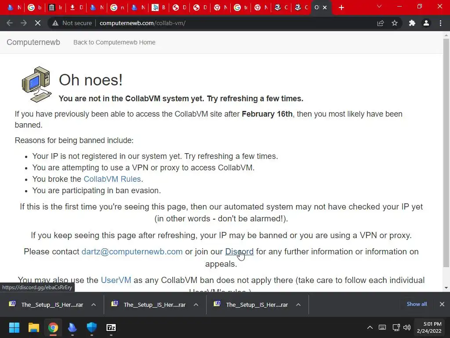Open the tab search chevron in title bar
This screenshot has width=450, height=338.
[379, 6]
